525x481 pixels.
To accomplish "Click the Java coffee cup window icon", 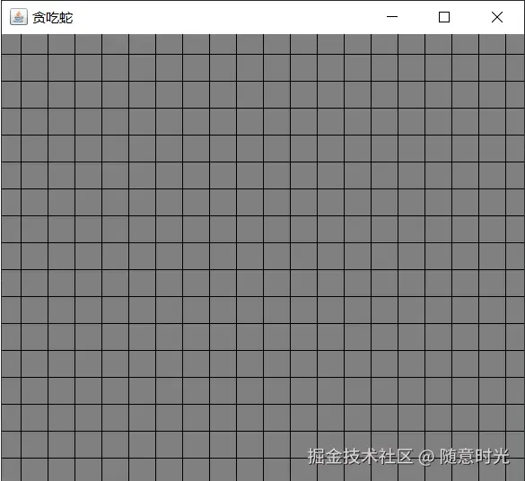I will coord(19,17).
